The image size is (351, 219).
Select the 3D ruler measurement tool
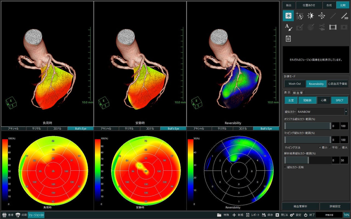tap(344, 16)
